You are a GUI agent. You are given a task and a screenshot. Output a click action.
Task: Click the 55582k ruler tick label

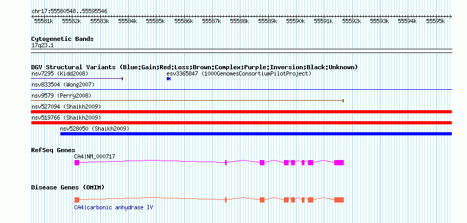(72, 21)
